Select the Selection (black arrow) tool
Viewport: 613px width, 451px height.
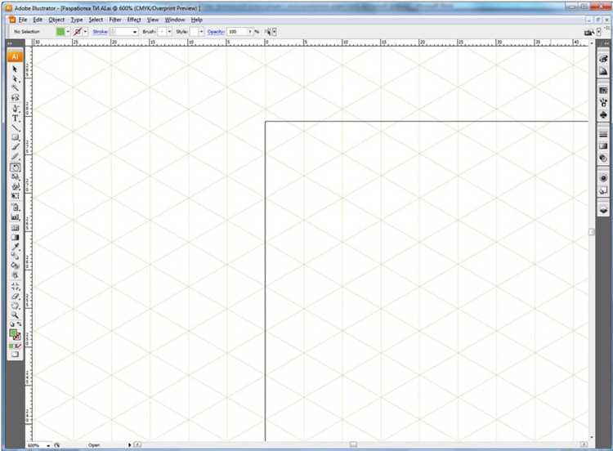click(x=15, y=69)
